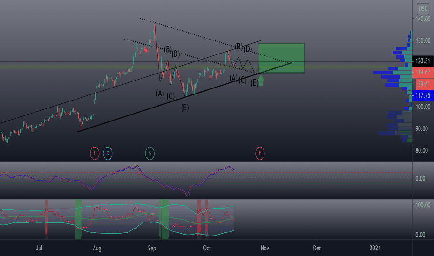Click the 120.31 black price label
This screenshot has height=256, width=434.
423,61
